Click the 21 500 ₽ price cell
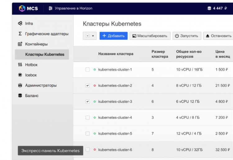The height and width of the screenshot is (160, 233). (223, 85)
